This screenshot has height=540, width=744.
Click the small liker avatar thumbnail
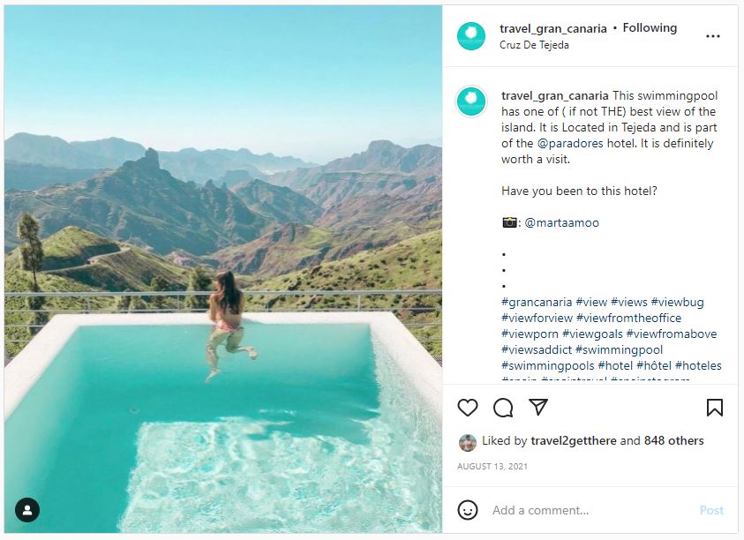(x=468, y=442)
